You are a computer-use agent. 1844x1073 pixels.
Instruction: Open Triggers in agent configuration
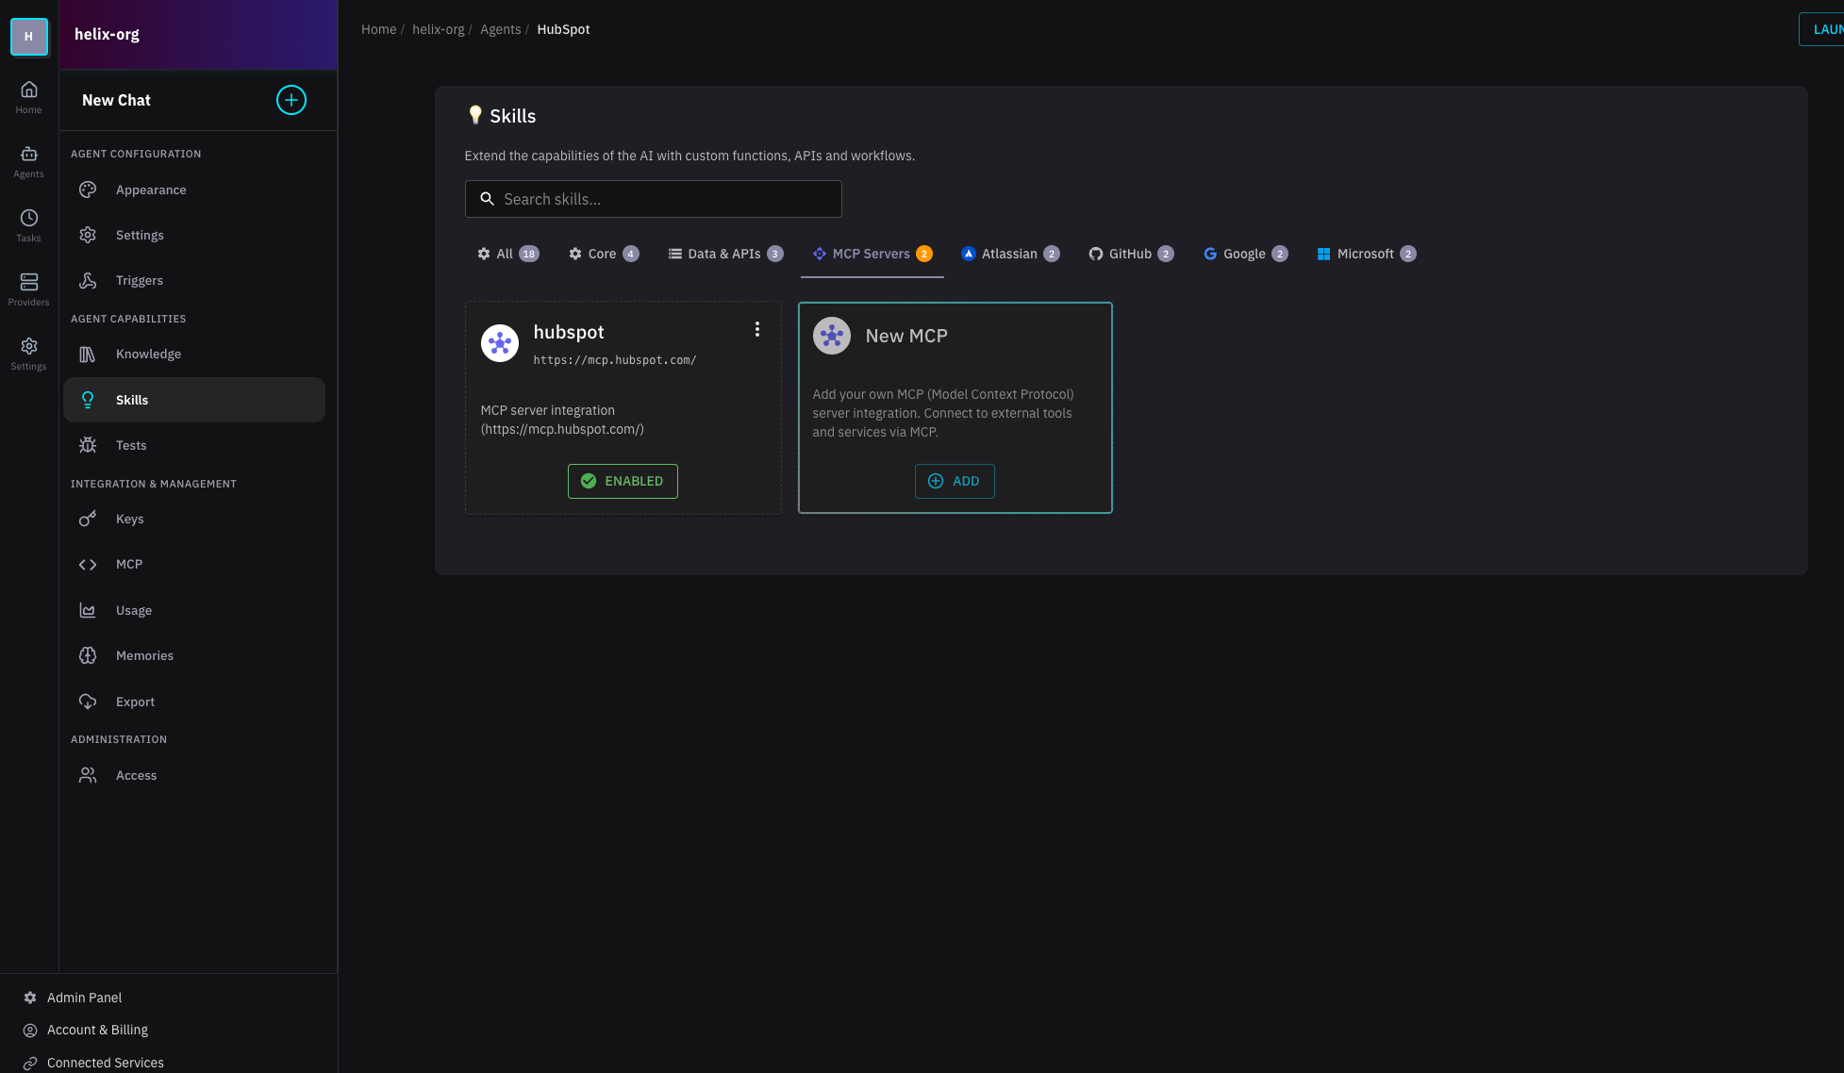pyautogui.click(x=139, y=281)
